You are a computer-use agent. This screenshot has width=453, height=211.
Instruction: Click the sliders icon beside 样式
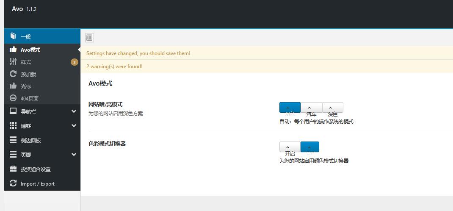[13, 61]
